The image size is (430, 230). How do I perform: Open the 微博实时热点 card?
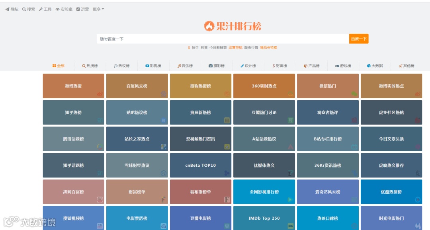tap(391, 86)
